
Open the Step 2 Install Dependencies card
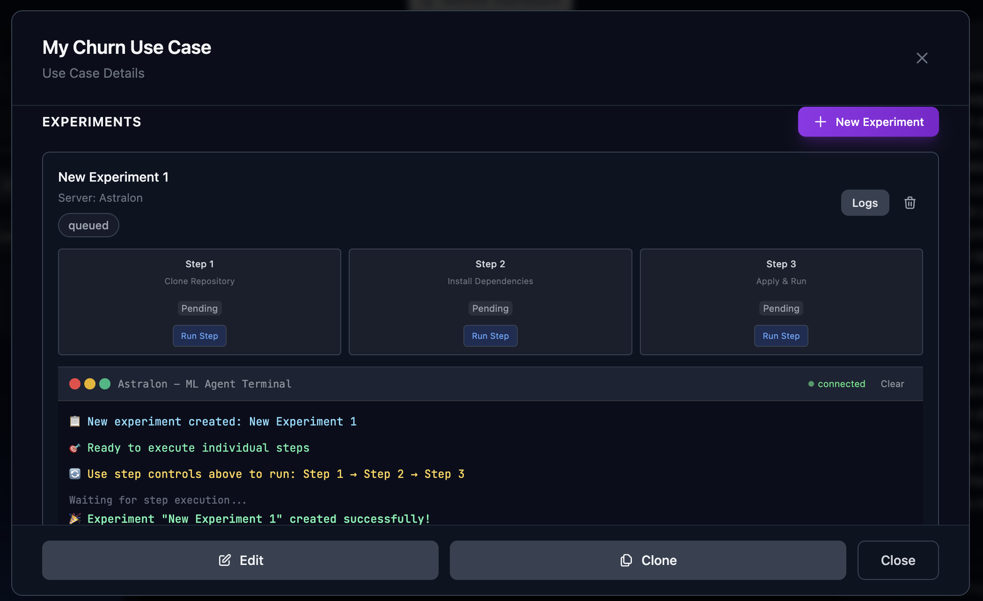pyautogui.click(x=490, y=302)
